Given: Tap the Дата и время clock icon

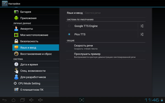Looking at the screenshot, I should pos(16,64).
